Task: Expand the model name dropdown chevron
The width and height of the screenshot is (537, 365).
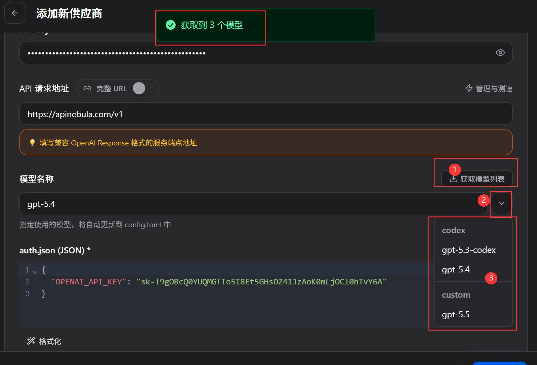Action: pos(501,203)
